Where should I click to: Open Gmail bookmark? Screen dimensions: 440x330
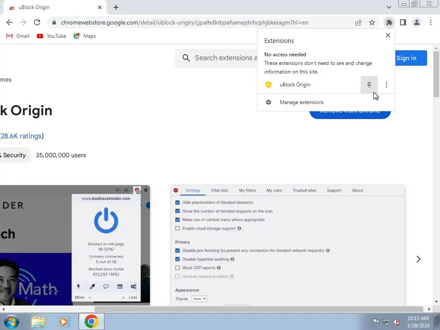(x=18, y=36)
